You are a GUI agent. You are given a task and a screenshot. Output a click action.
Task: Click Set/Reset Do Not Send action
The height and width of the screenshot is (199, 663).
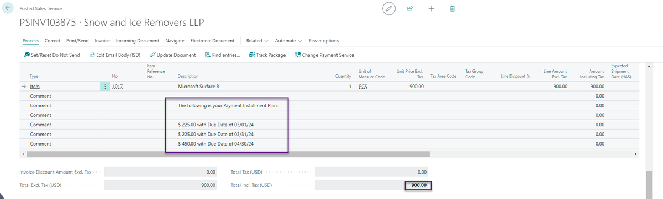tap(52, 55)
